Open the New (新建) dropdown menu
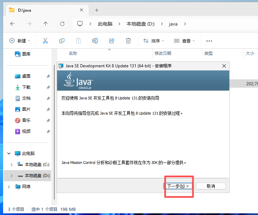 coord(20,41)
